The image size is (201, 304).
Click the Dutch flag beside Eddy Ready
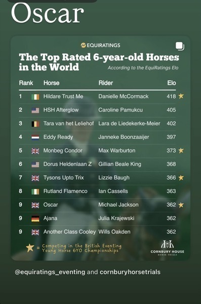pos(35,137)
